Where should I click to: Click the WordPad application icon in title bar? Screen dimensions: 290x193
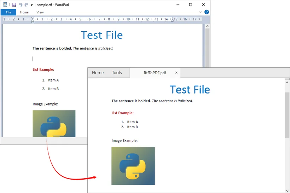(5, 5)
